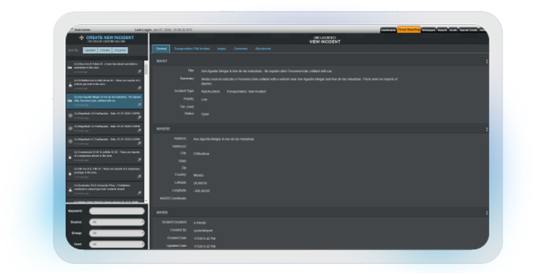Screen dimensions: 556x276
Task: Click the plus icon beside Create New Incident
Action: (x=80, y=38)
